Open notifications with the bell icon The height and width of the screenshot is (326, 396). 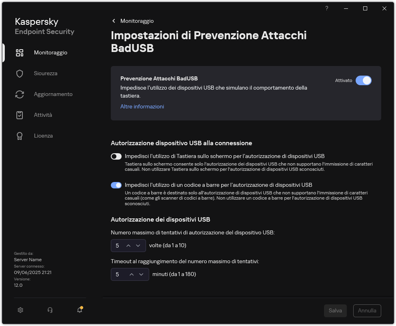79,310
